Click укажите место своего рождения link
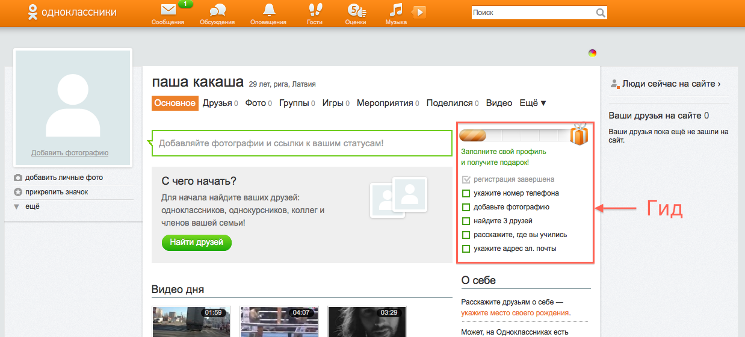This screenshot has width=745, height=337. click(515, 313)
